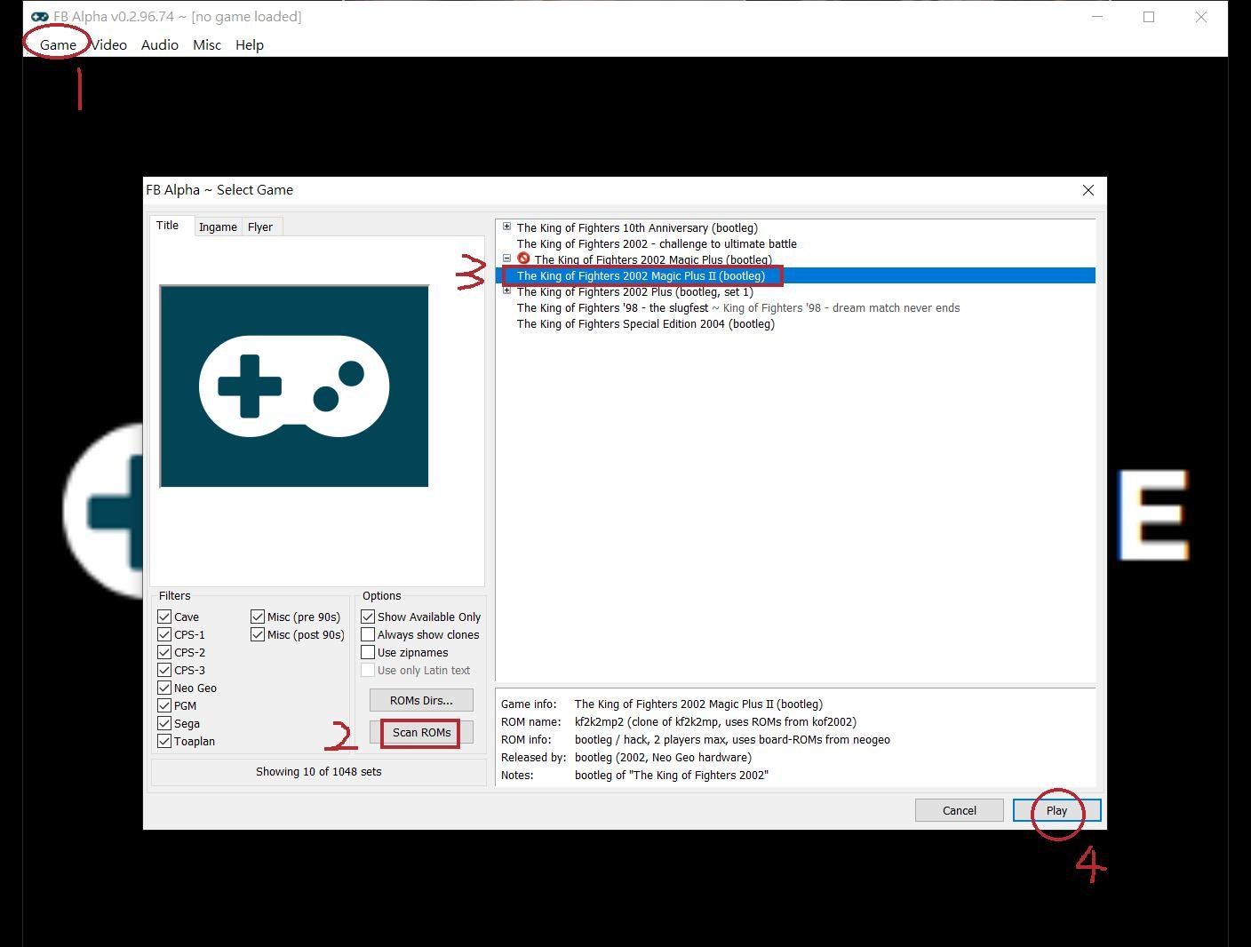Maximize the FB Alpha window
Screen dimensions: 1251x947
(1149, 17)
